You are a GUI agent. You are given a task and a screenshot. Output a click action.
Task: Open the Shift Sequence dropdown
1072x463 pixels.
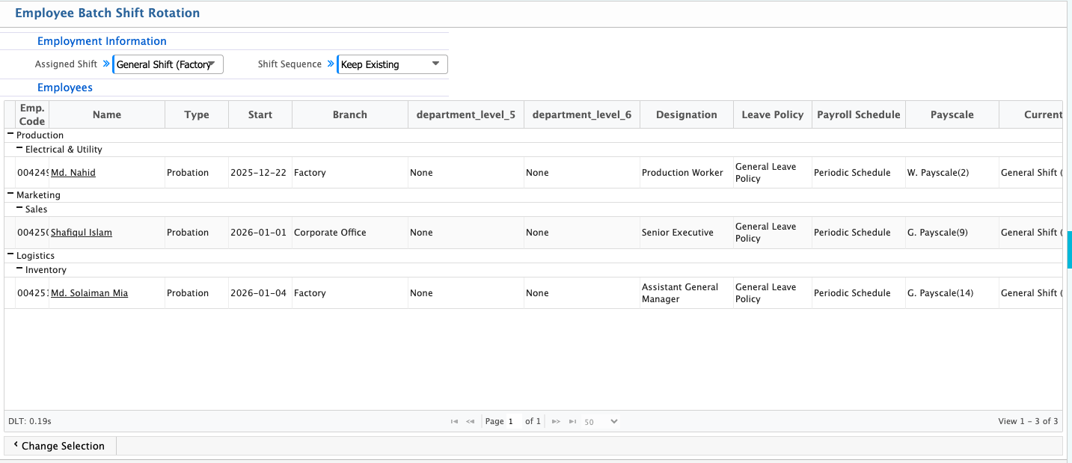click(x=393, y=64)
